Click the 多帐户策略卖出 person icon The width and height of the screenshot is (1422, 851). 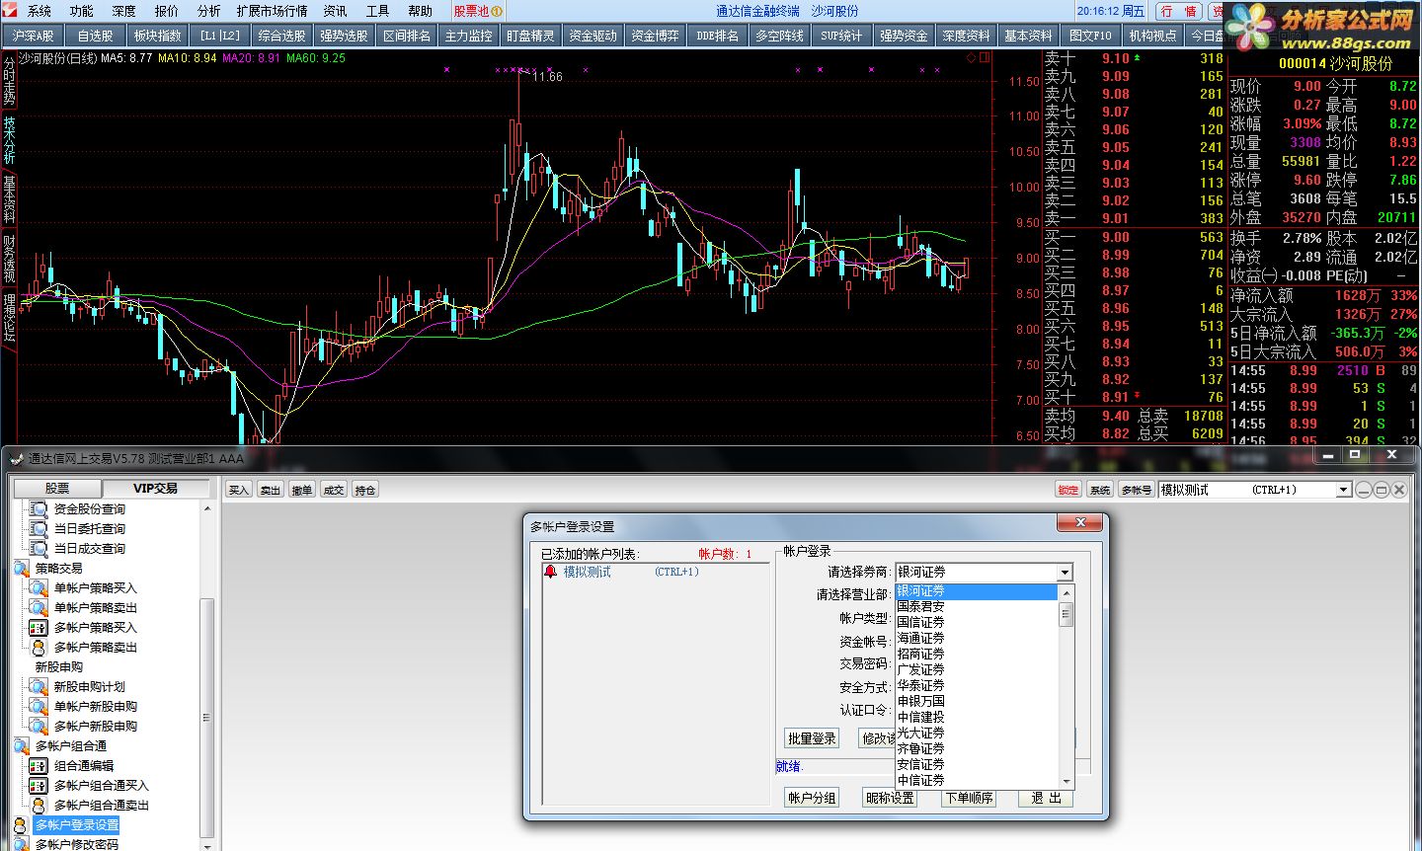pos(39,648)
